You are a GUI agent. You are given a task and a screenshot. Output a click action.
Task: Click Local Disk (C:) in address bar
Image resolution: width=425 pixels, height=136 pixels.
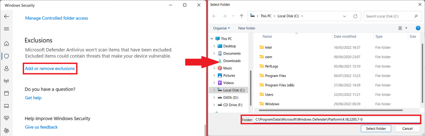[288, 16]
